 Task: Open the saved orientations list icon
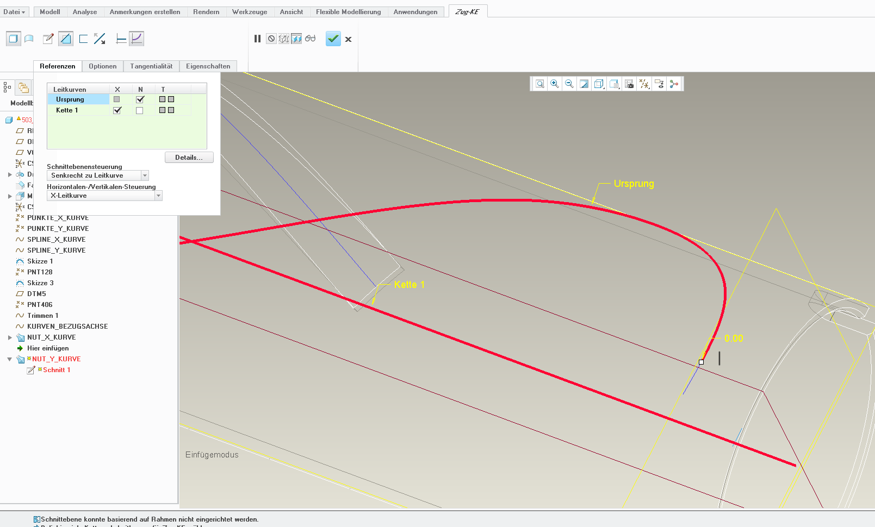(x=614, y=84)
